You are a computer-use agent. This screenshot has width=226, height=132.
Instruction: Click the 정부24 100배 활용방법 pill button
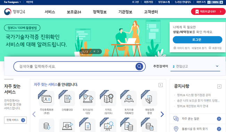22,28
